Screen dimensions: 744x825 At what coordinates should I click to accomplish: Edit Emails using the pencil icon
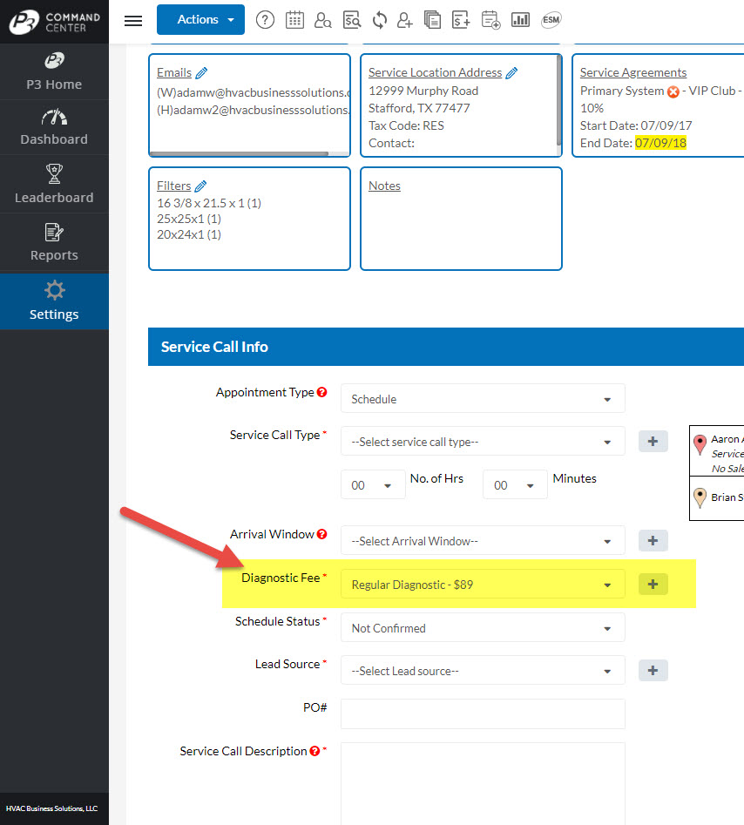point(201,73)
